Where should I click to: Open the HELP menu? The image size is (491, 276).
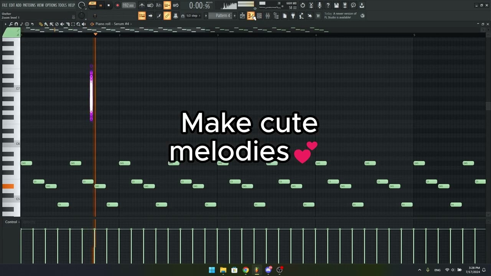coord(71,5)
